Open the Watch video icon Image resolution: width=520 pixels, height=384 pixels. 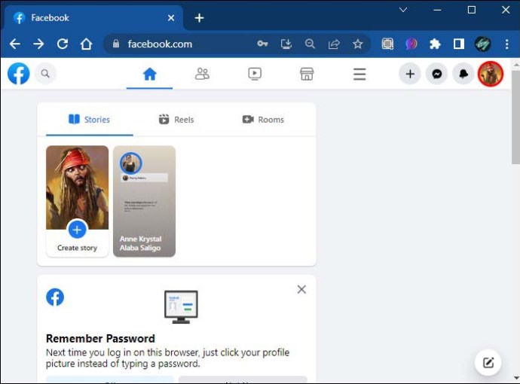255,74
